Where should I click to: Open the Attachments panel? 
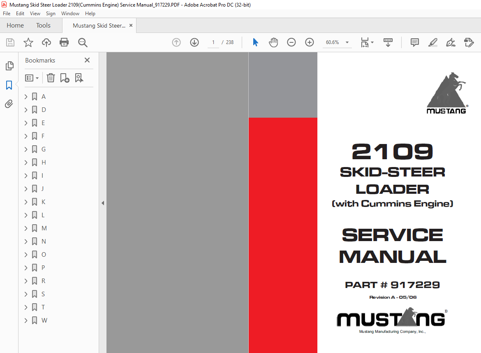(9, 104)
